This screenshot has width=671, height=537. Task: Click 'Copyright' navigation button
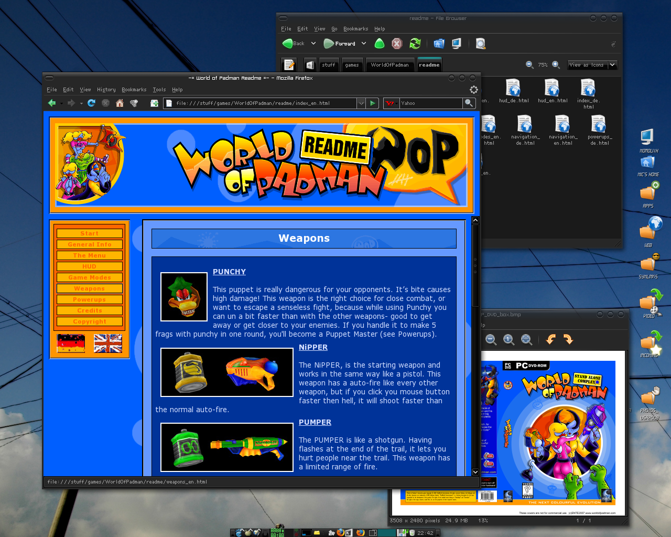90,321
